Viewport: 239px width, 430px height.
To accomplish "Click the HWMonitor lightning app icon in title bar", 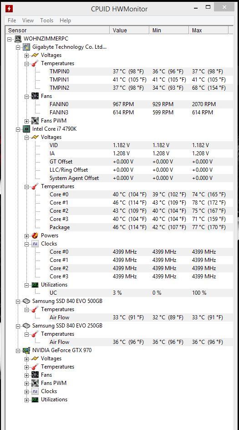I will click(x=9, y=9).
